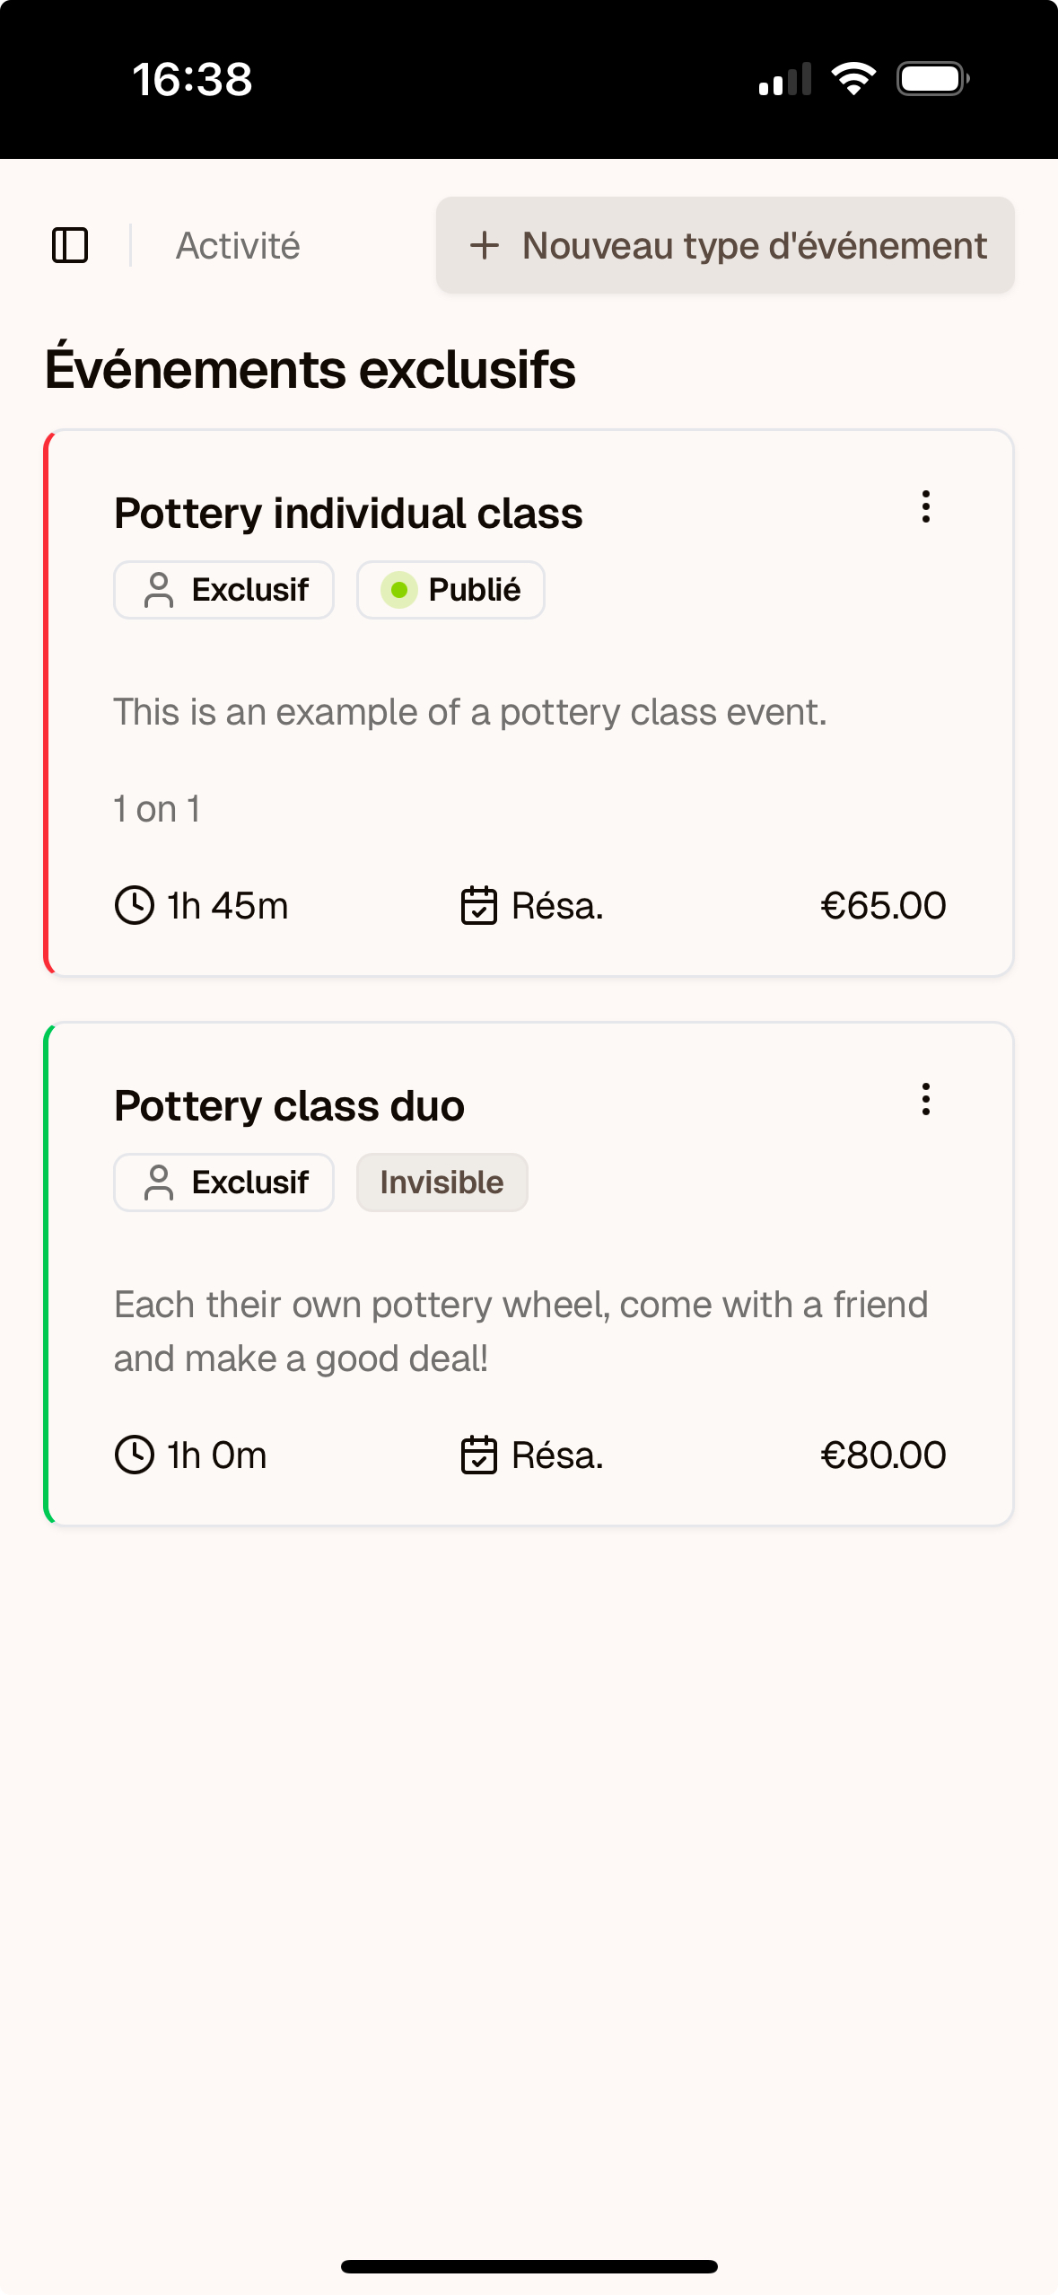Open options menu for Pottery individual class
Screen dimensions: 1058x2295
pos(925,506)
